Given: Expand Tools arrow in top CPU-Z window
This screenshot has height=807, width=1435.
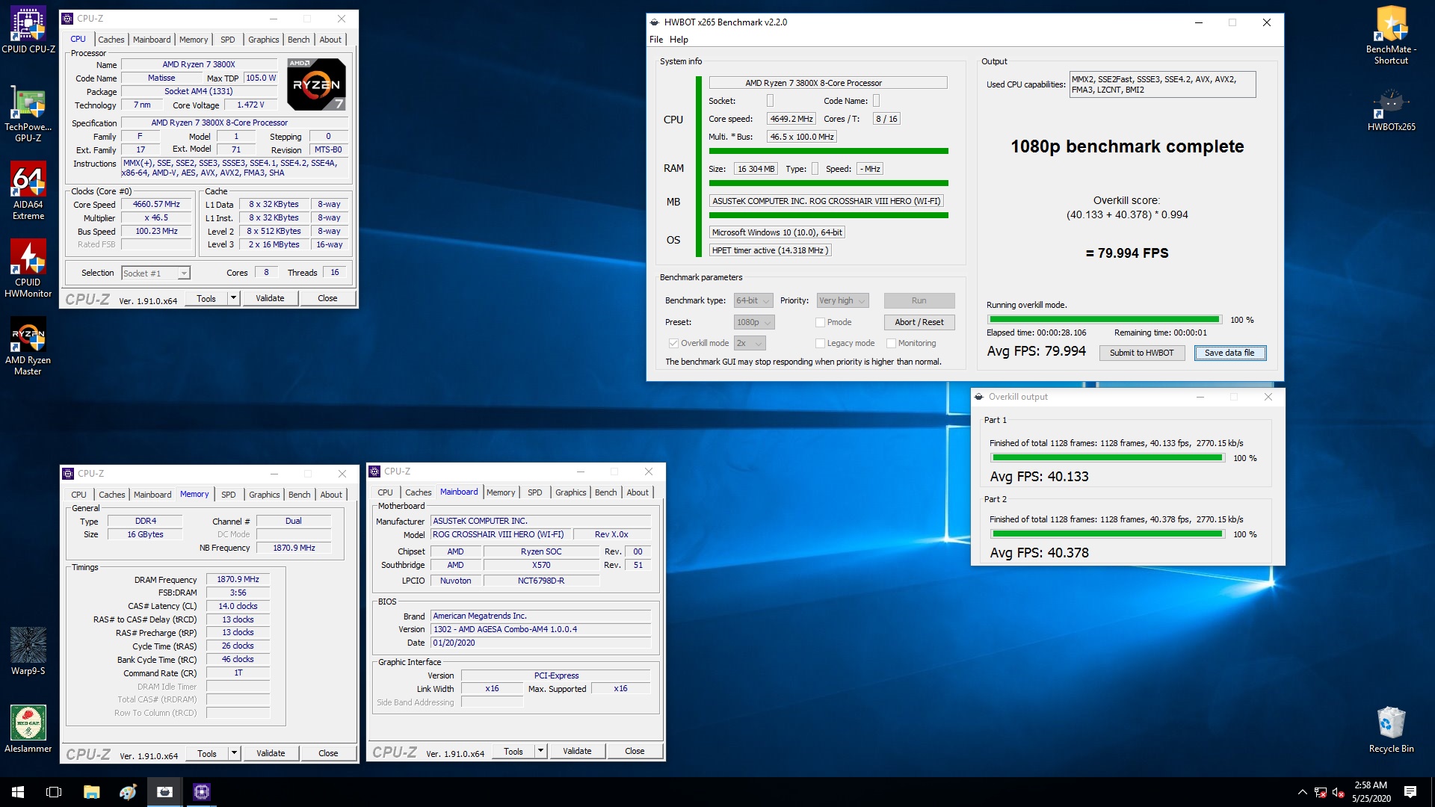Looking at the screenshot, I should pos(233,298).
